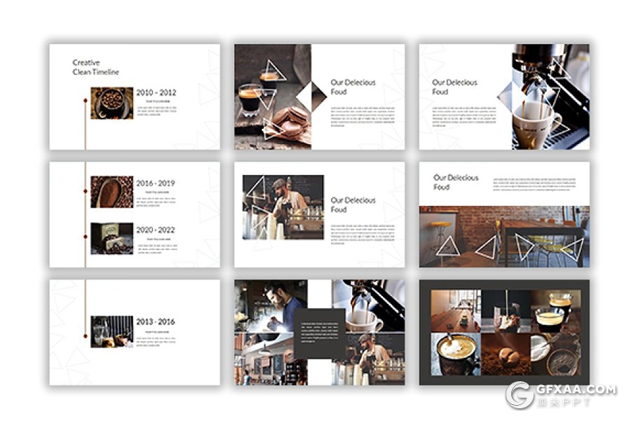Click the coffee beans cup photo beside 2010 - 2012
The width and height of the screenshot is (637, 425).
point(111,103)
